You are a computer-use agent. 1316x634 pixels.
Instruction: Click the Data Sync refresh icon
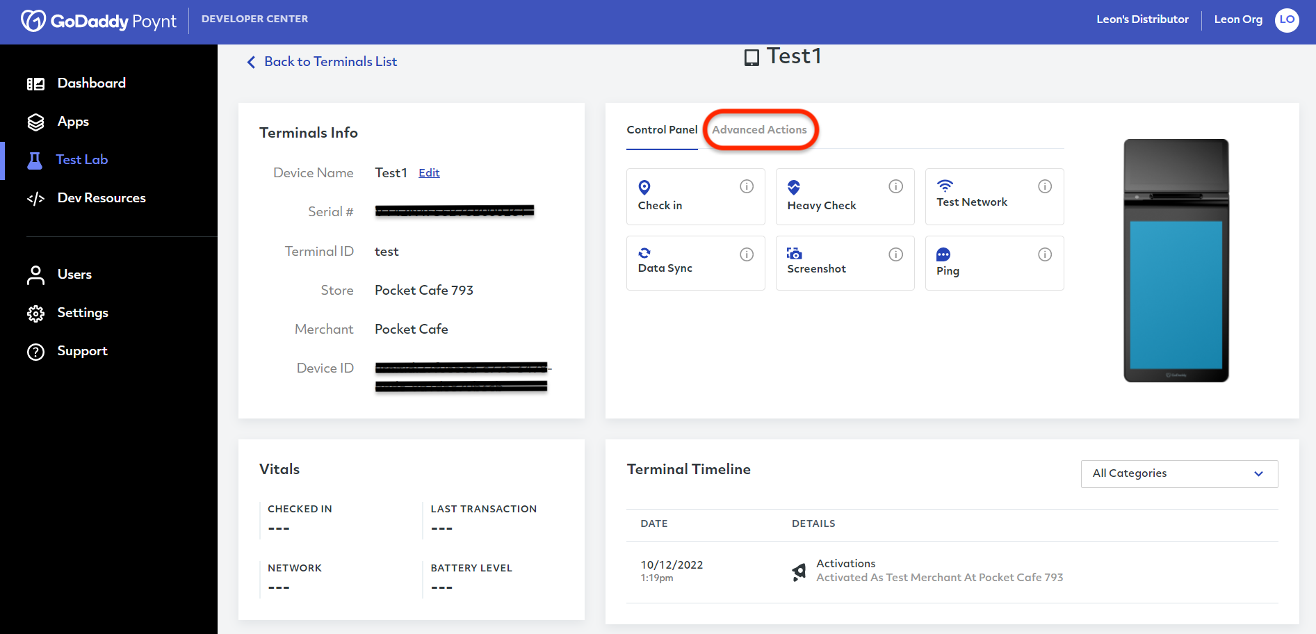(644, 253)
